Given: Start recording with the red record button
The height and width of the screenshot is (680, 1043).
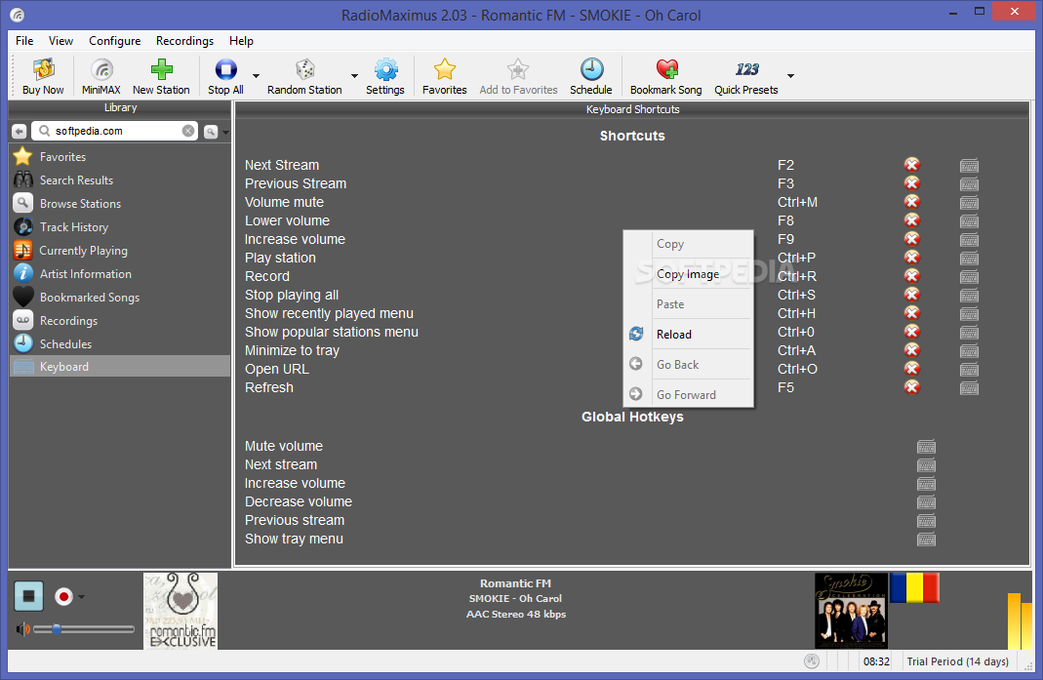Looking at the screenshot, I should (x=63, y=597).
